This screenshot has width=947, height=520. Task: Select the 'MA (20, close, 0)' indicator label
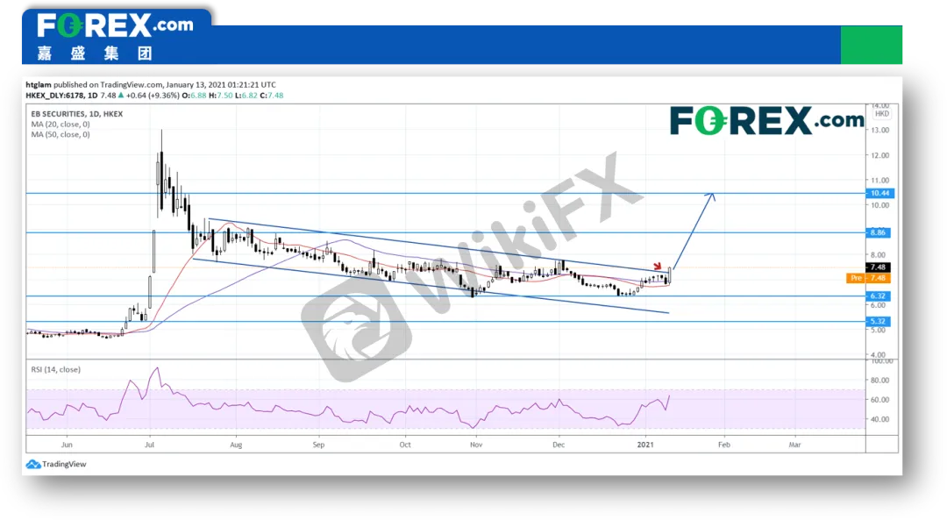click(x=61, y=124)
